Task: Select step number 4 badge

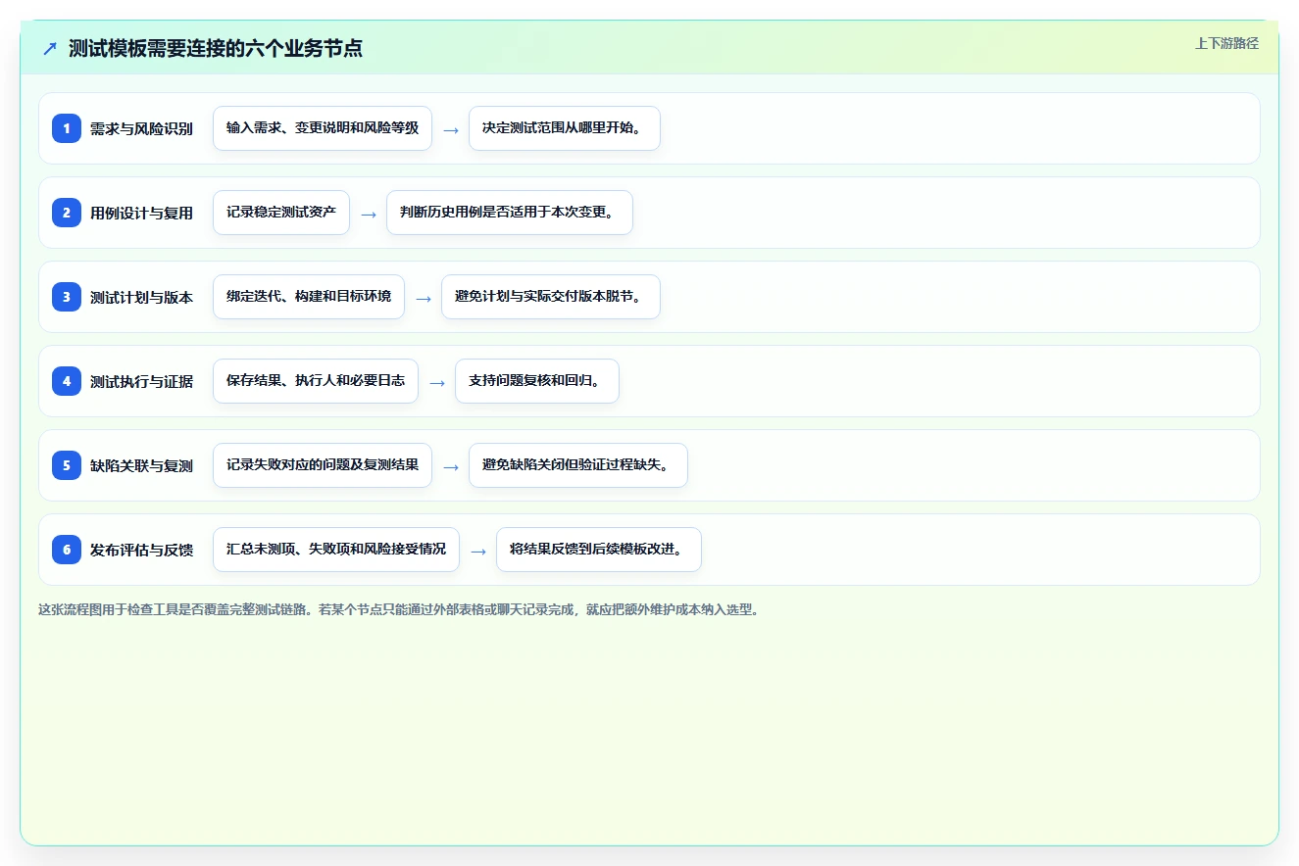Action: coord(67,381)
